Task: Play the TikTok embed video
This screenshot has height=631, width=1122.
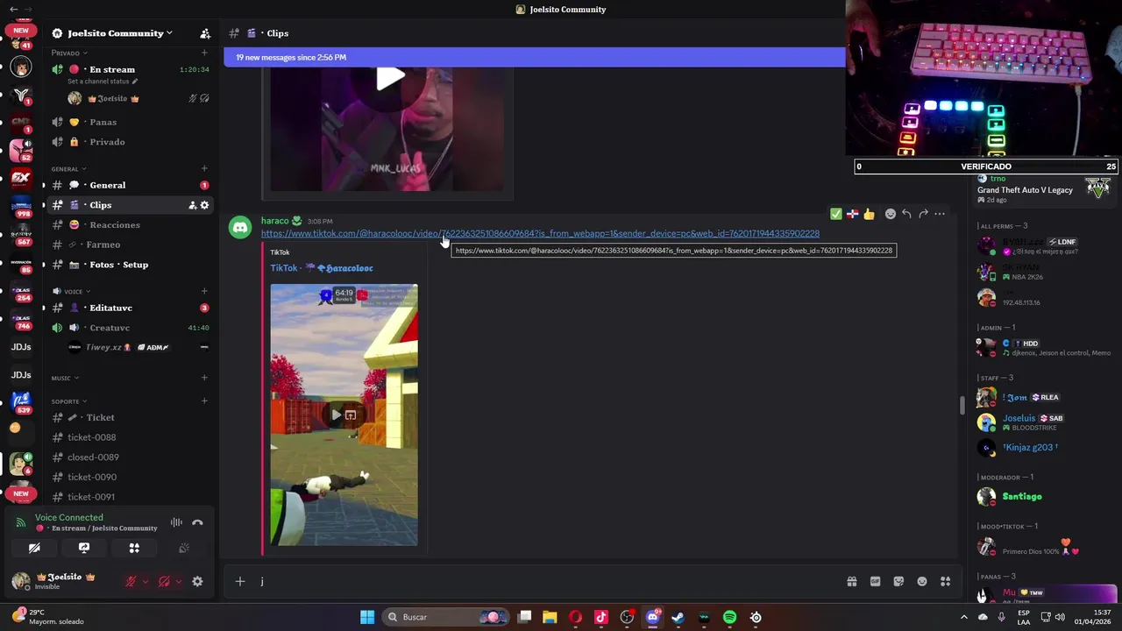Action: pos(336,415)
